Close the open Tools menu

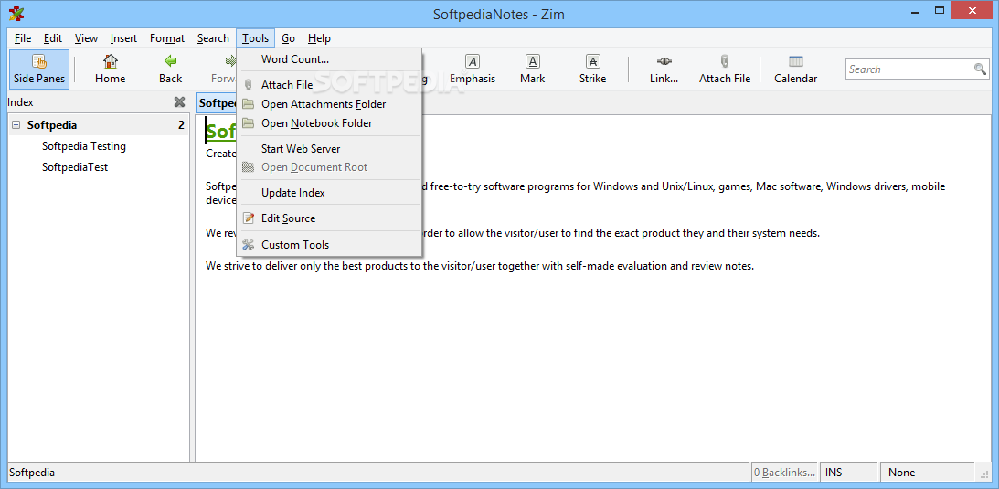pos(256,38)
